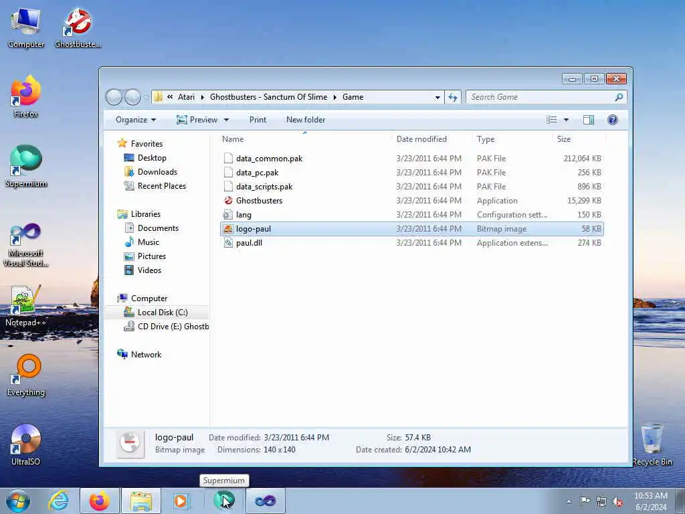Image resolution: width=685 pixels, height=514 pixels.
Task: Click the change view icon
Action: click(x=552, y=120)
